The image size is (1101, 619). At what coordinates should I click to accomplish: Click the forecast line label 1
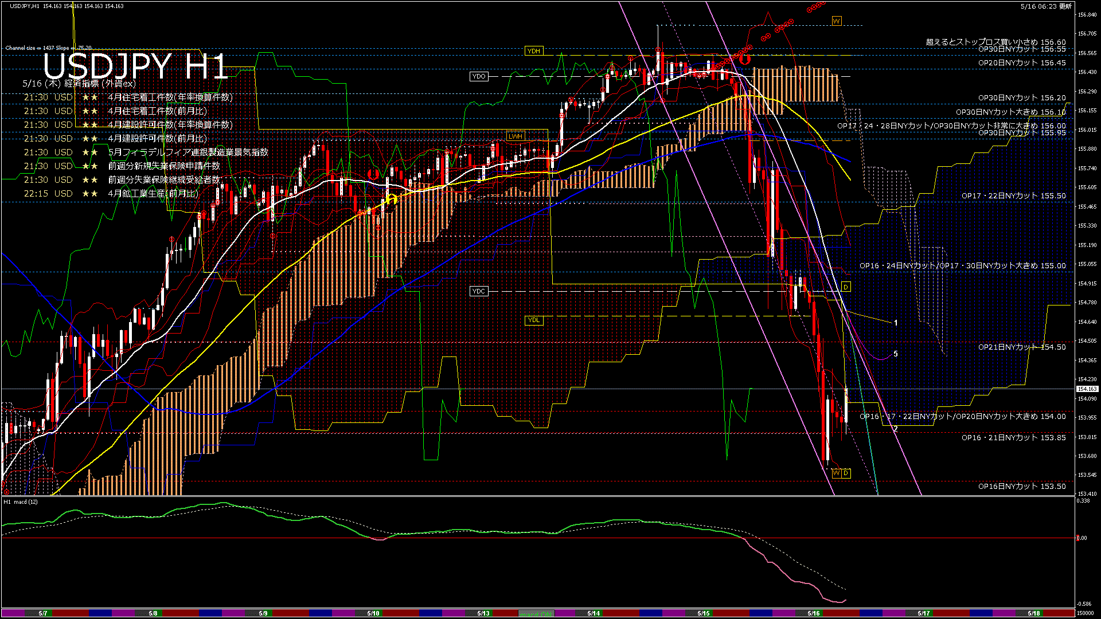coord(896,323)
